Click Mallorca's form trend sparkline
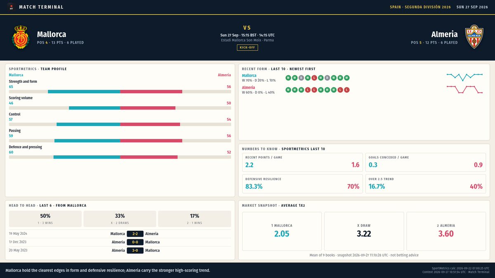The width and height of the screenshot is (495, 278). pyautogui.click(x=464, y=77)
